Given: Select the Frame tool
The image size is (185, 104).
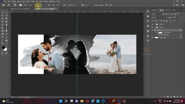Looking at the screenshot, I should [x=6, y=18].
